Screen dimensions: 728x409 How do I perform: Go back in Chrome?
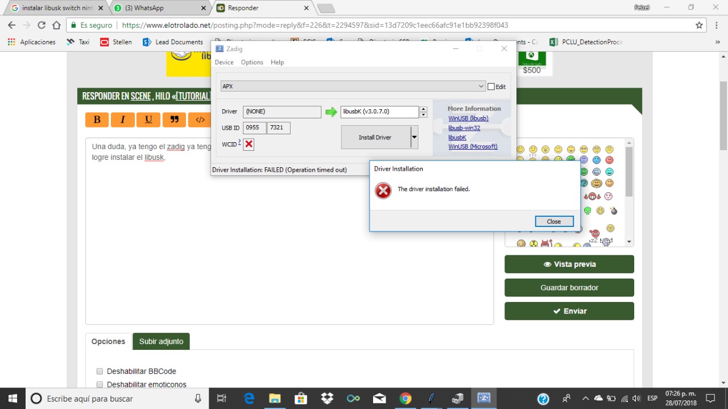point(11,25)
